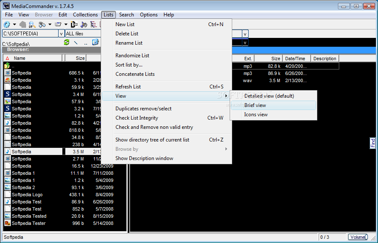378x243 pixels.
Task: Open the View menu in menu bar
Action: [24, 15]
